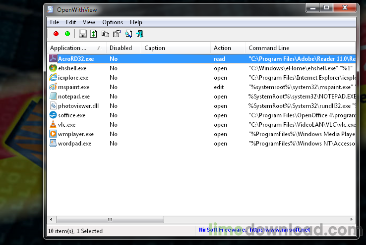Open the View menu
Screen dimensions: 366x245
pos(89,22)
